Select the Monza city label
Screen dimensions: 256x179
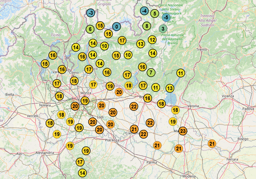coord(86,93)
